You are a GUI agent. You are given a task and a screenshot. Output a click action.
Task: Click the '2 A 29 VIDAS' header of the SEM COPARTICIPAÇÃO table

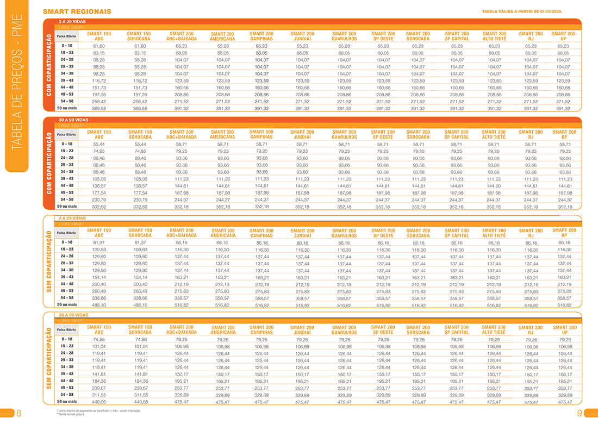(x=72, y=218)
